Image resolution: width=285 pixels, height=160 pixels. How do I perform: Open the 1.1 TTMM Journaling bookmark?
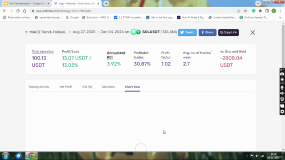tap(128, 17)
